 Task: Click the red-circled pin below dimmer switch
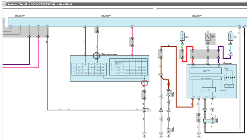click(144, 83)
